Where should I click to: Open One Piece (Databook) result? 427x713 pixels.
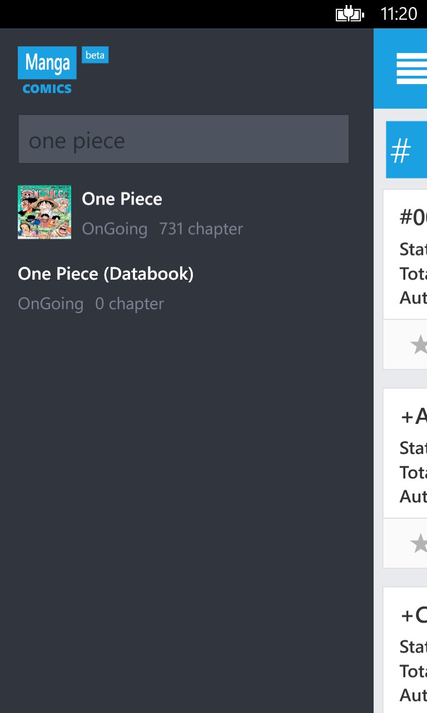(x=106, y=274)
